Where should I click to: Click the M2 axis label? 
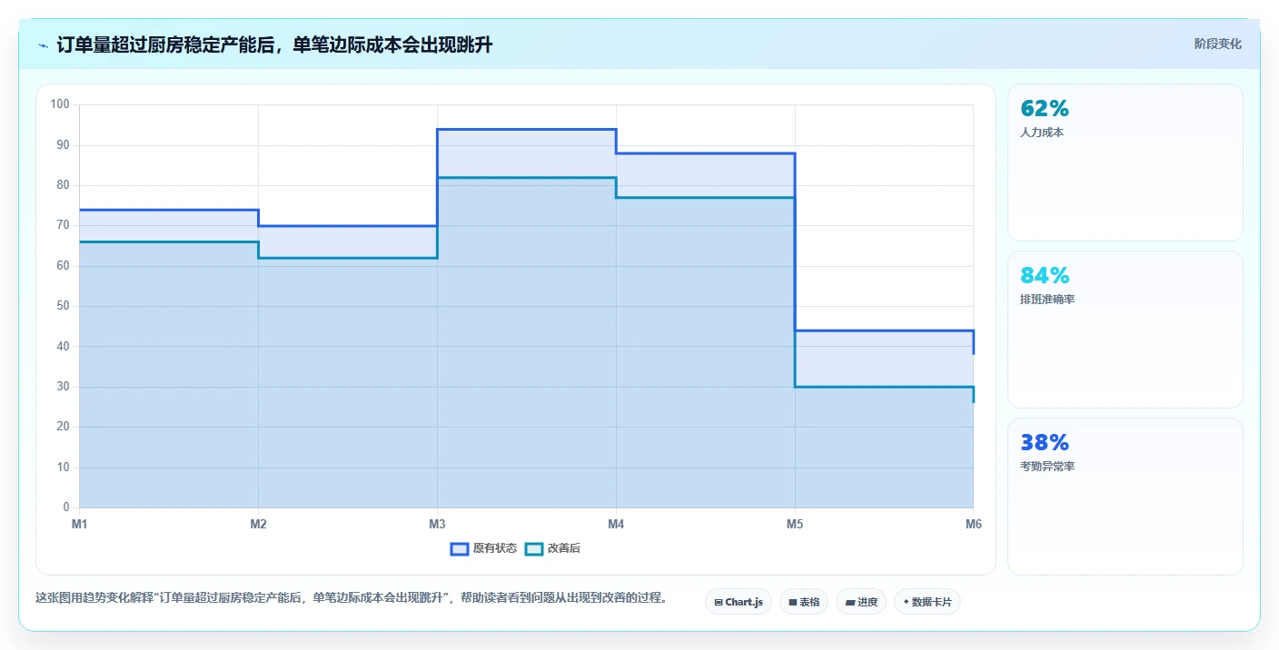pyautogui.click(x=258, y=525)
